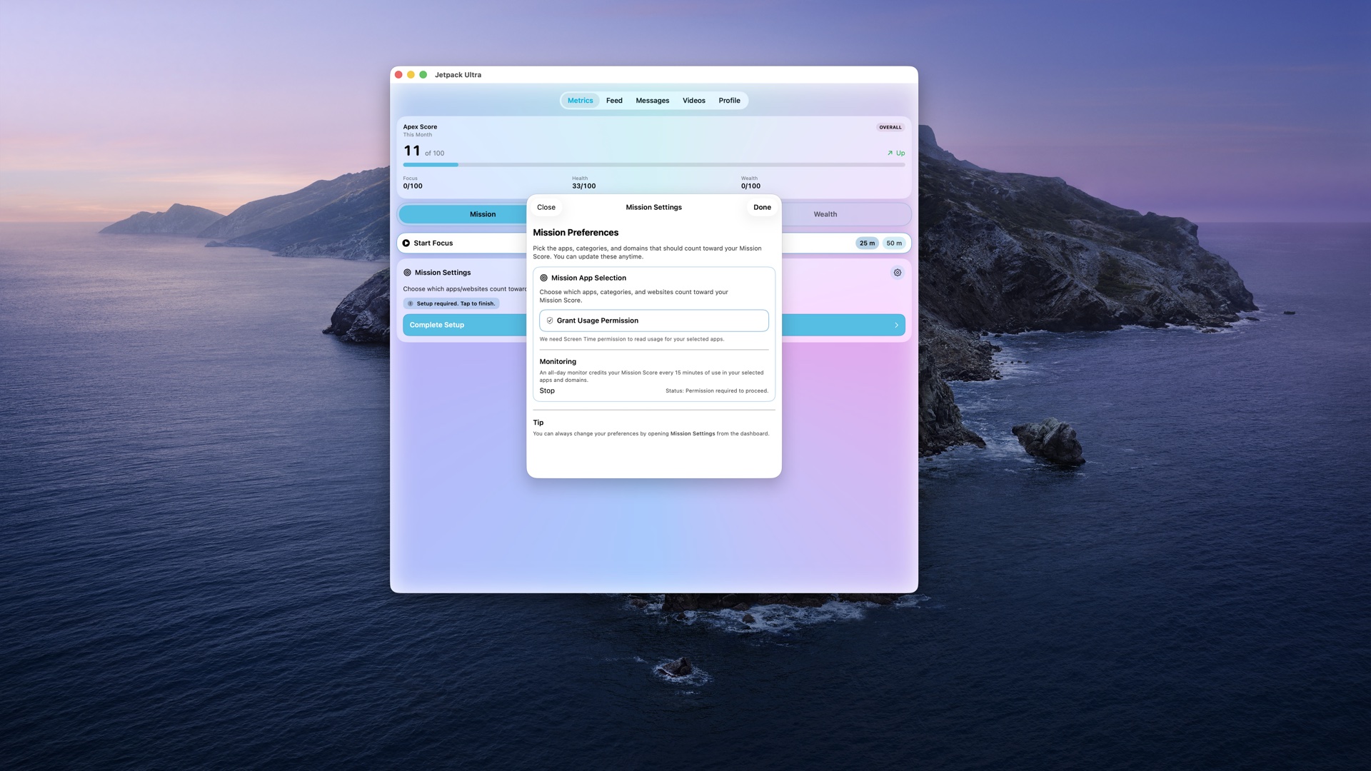The height and width of the screenshot is (771, 1371).
Task: Go to the Videos tab
Action: click(x=694, y=101)
